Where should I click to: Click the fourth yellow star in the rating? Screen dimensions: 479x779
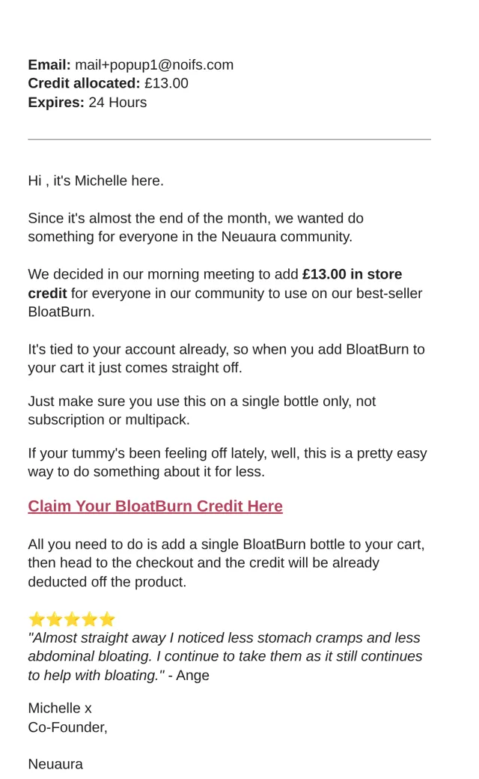click(x=89, y=619)
